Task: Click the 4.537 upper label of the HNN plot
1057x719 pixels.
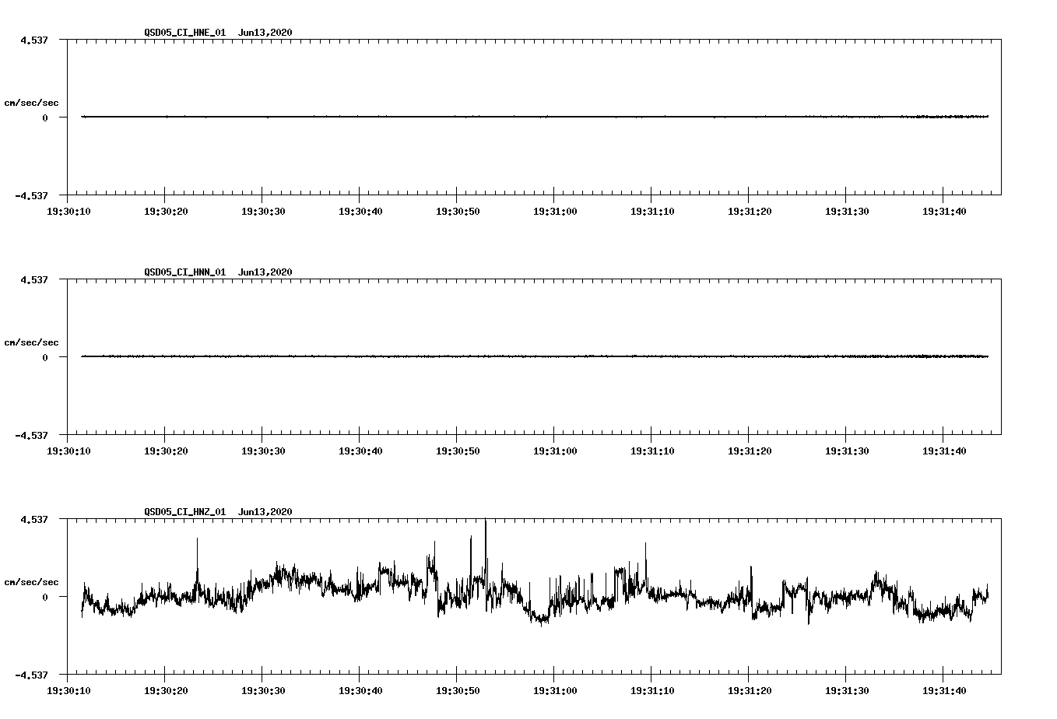Action: (35, 279)
